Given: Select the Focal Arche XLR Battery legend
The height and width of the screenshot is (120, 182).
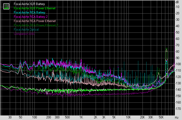Looking at the screenshot, I should (29, 4).
